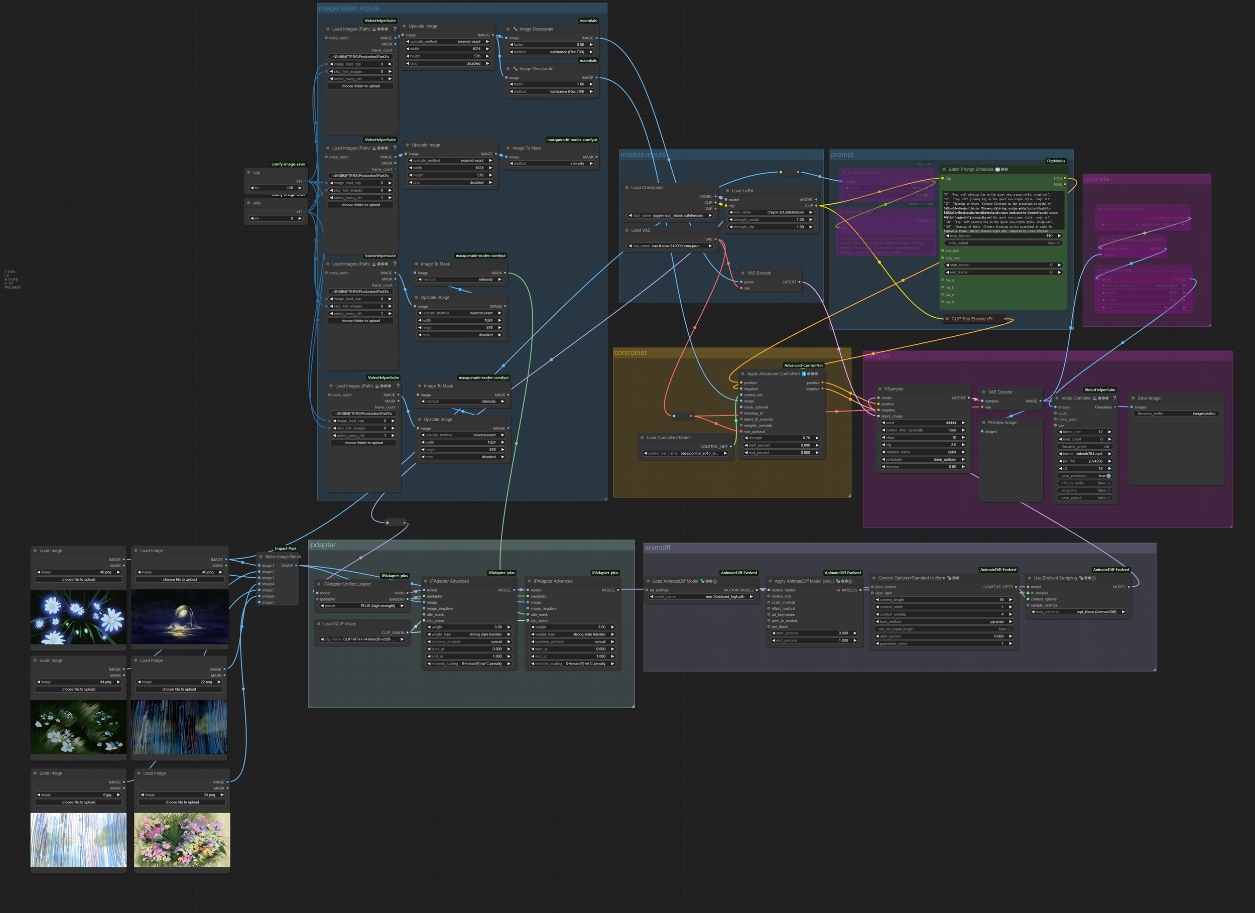
Task: Click the VideoHelperSuite icon beside Video Combine title
Action: (x=1094, y=398)
